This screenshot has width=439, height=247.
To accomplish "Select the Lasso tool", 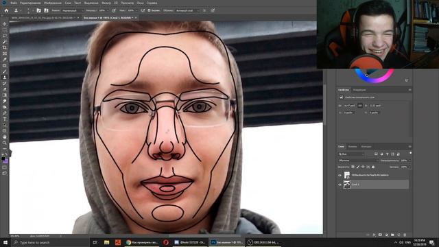I will [x=5, y=36].
